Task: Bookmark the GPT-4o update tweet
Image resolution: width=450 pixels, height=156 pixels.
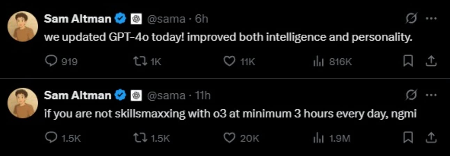Action: [408, 62]
